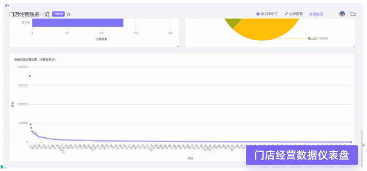
Task: Click the scatter point near 500000
Action: tap(30, 124)
